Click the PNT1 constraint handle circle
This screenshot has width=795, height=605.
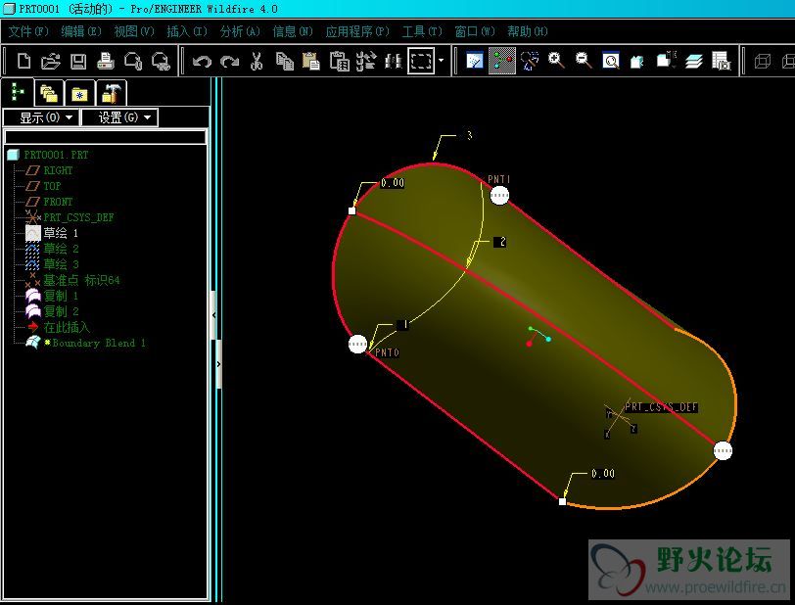pos(499,195)
